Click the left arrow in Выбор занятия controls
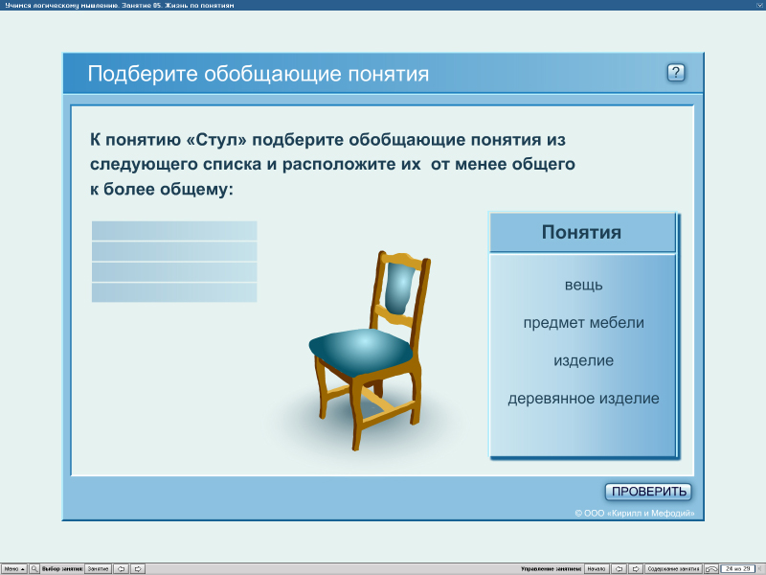Image resolution: width=766 pixels, height=575 pixels. pyautogui.click(x=121, y=567)
